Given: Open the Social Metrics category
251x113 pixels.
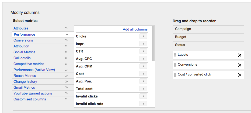Looking at the screenshot, I should point(24,52).
